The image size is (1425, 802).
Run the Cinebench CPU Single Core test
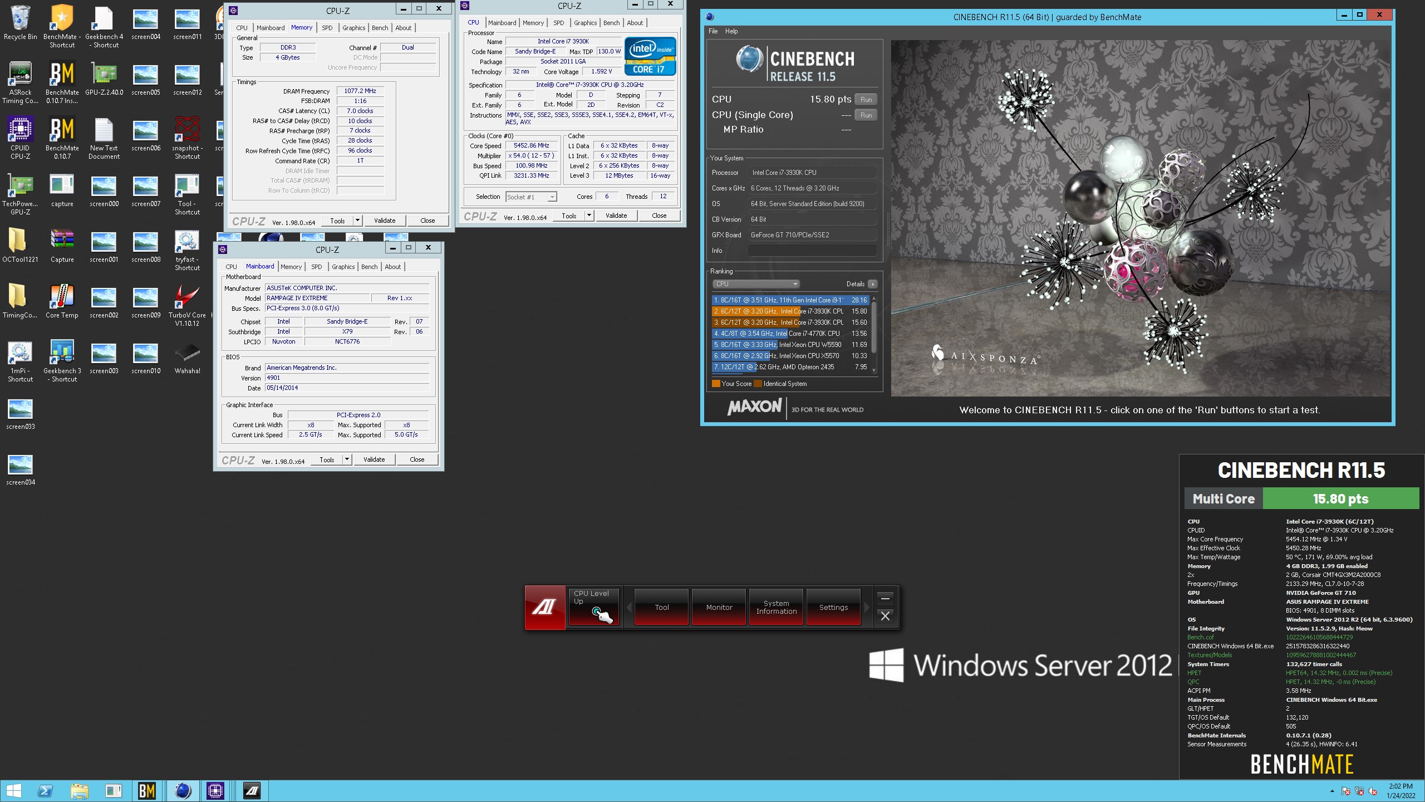point(866,115)
